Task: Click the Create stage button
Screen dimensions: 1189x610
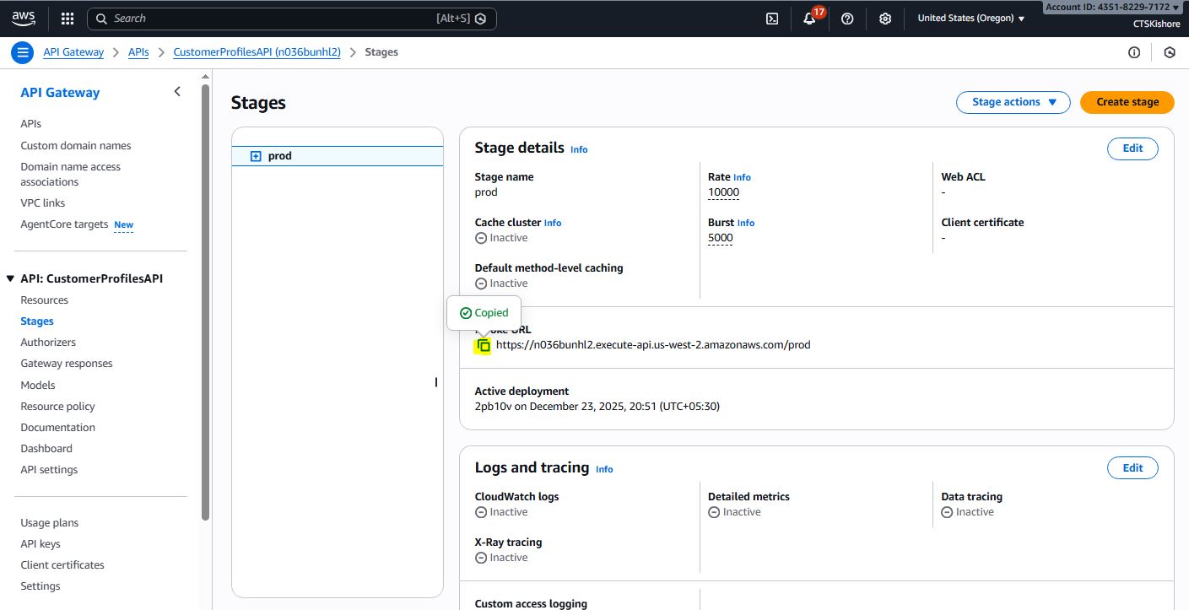Action: pyautogui.click(x=1127, y=102)
